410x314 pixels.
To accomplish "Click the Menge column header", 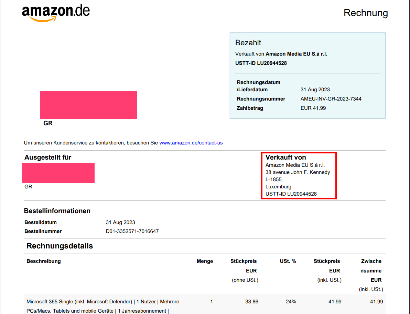I will point(205,261).
